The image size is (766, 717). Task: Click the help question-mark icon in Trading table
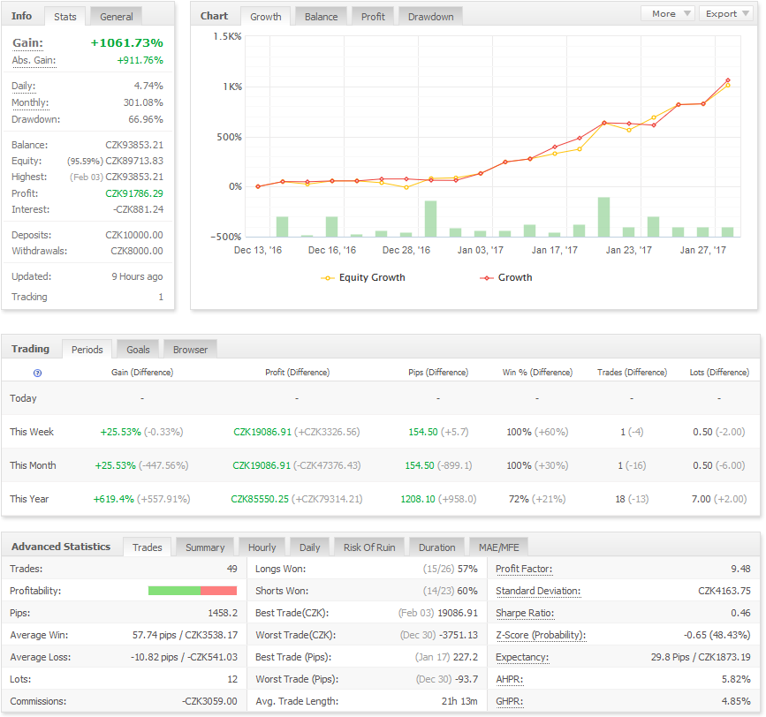[x=37, y=373]
